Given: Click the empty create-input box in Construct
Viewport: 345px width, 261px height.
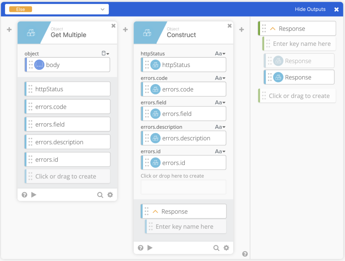Looking at the screenshot, I should coord(184,187).
